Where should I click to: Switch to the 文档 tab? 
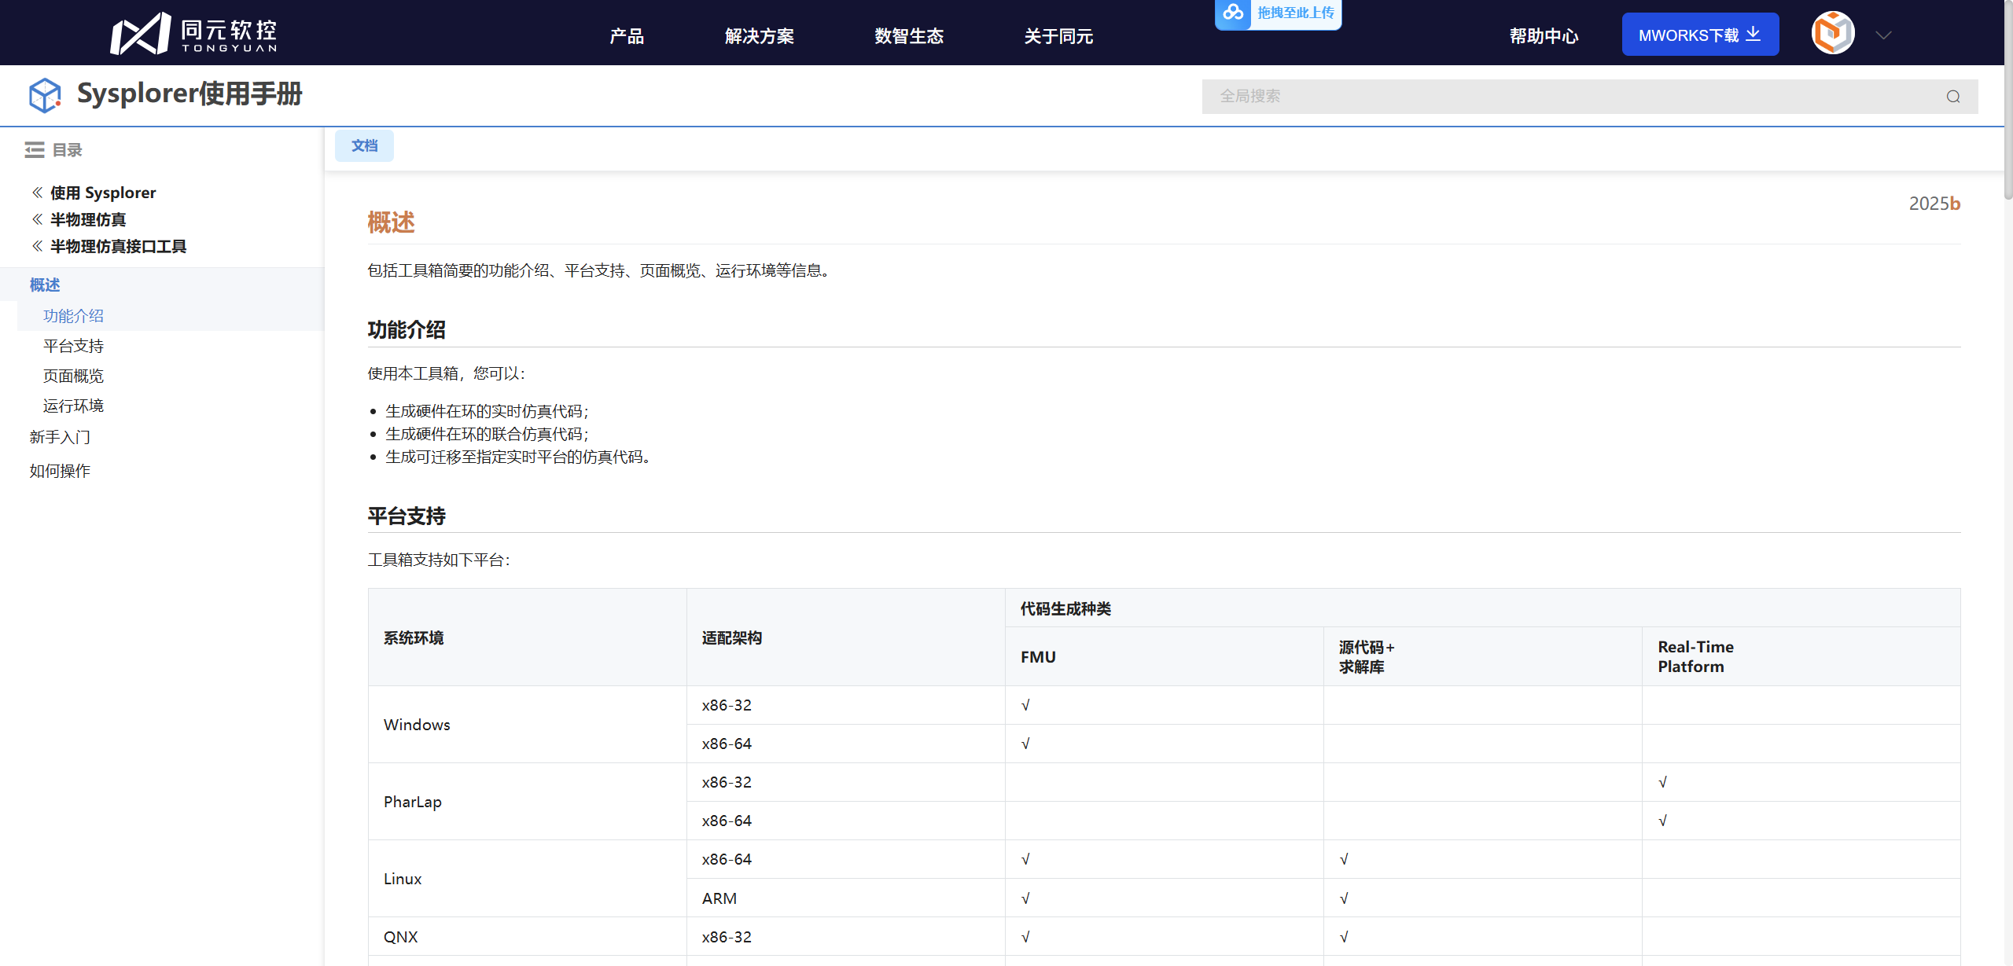(x=364, y=146)
